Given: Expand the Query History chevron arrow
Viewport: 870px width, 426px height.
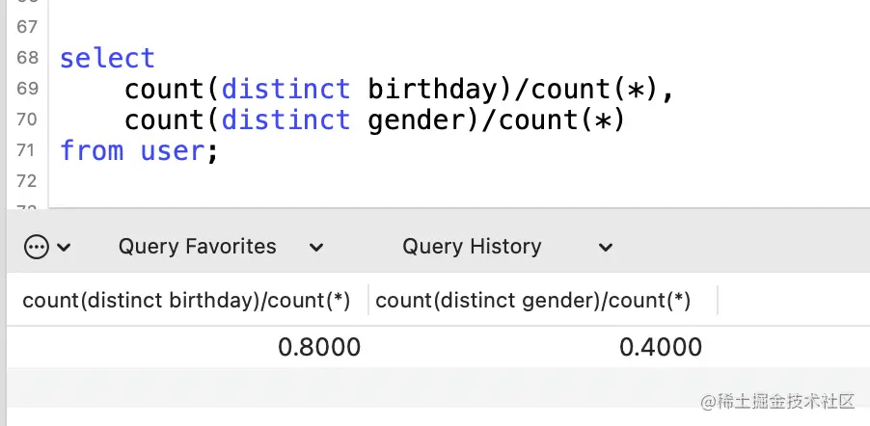Looking at the screenshot, I should tap(606, 248).
